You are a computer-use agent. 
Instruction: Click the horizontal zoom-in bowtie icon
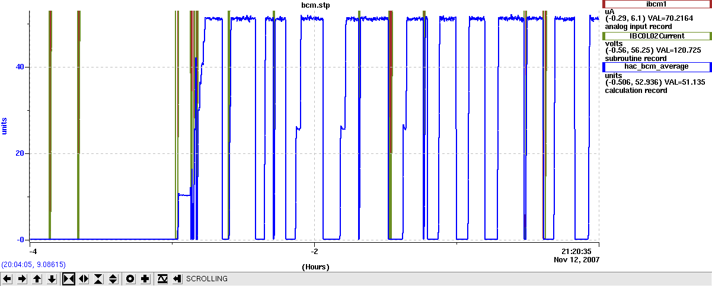pyautogui.click(x=68, y=278)
